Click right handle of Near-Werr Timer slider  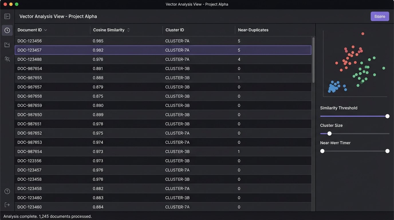(387, 151)
